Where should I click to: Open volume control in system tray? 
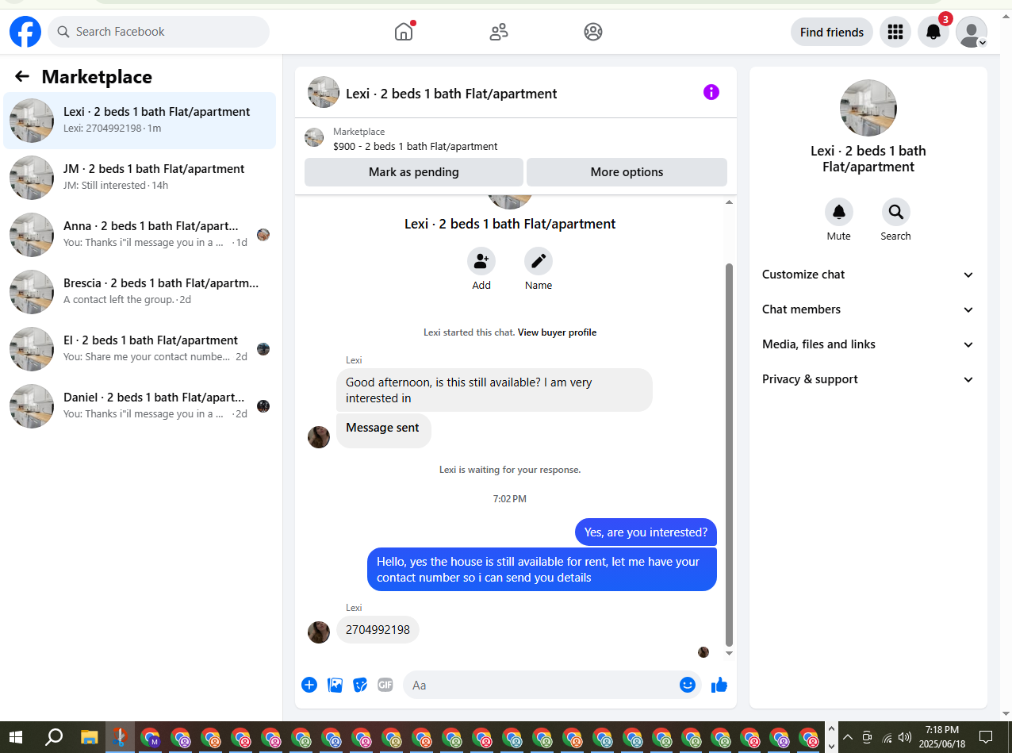click(x=905, y=737)
